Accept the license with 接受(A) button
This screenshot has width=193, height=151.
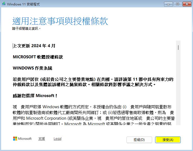tap(168, 140)
